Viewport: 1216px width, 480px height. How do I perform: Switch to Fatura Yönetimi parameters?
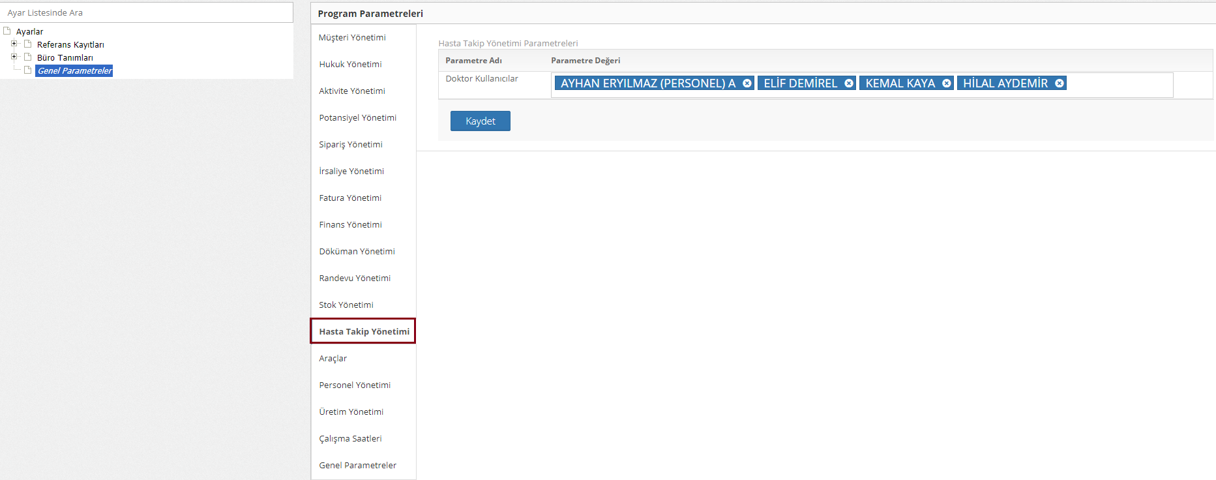point(350,198)
